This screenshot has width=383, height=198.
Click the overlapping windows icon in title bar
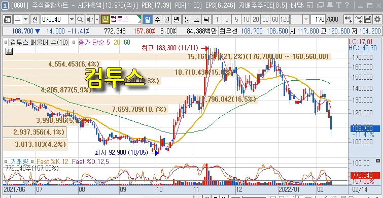(320, 5)
